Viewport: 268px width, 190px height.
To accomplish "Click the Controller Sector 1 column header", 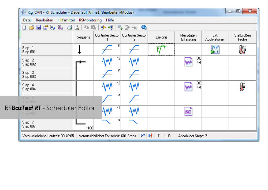I will 107,37.
